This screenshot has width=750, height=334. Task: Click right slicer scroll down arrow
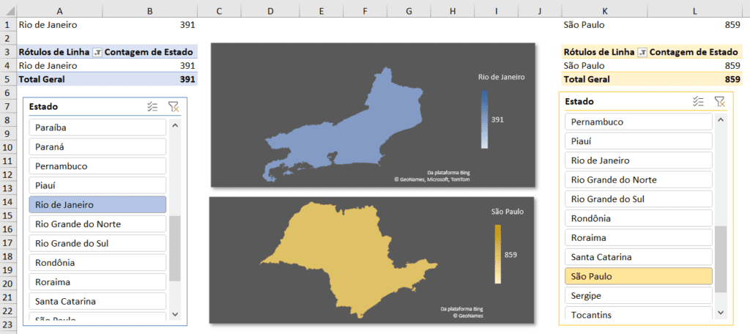click(721, 313)
